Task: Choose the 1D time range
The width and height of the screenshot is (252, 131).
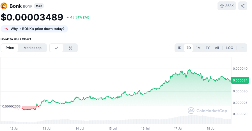Action: coord(179,48)
